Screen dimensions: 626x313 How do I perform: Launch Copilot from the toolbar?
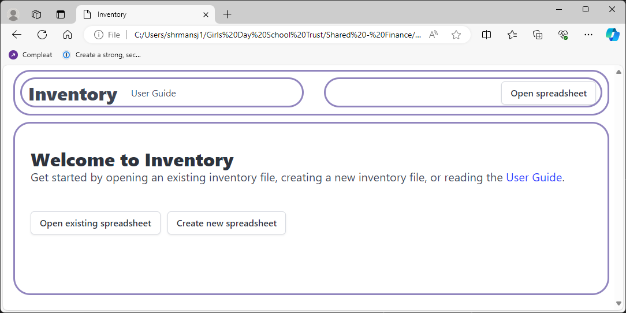click(x=612, y=35)
